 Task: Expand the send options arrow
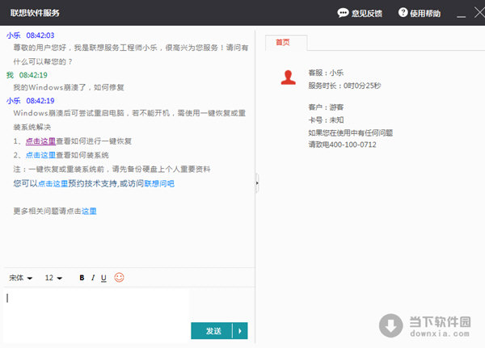pos(240,331)
